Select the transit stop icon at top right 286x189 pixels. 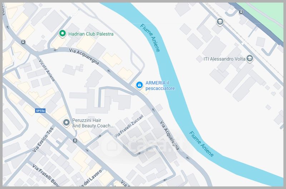coord(241,12)
